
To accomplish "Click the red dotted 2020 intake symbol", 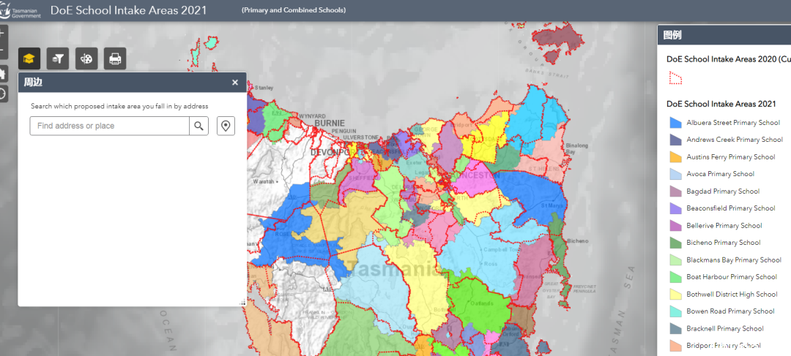I will pos(675,77).
